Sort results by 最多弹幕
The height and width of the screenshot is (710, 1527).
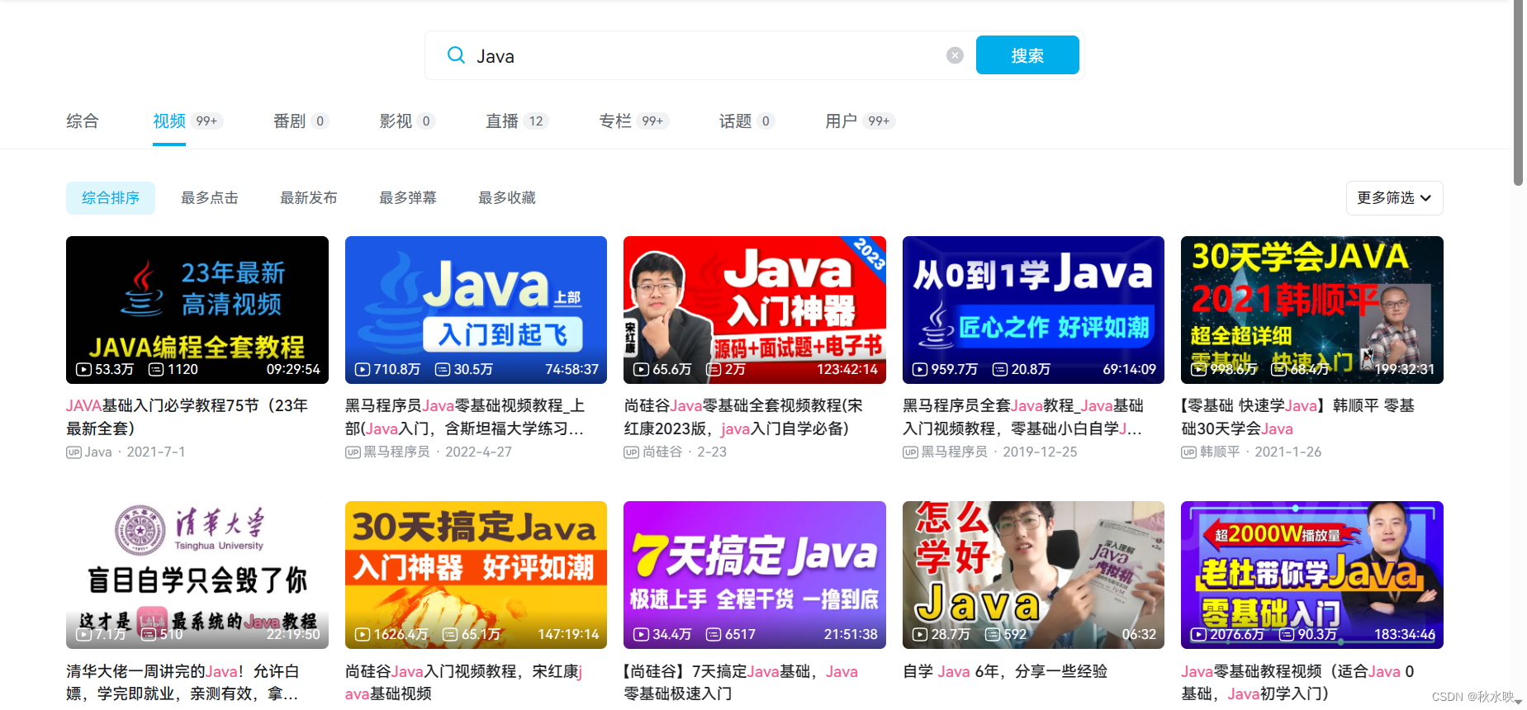[x=408, y=198]
